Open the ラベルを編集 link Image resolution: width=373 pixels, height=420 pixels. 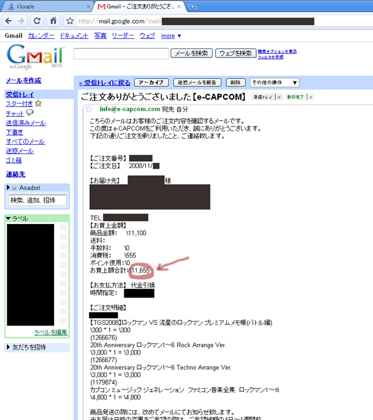(x=50, y=332)
